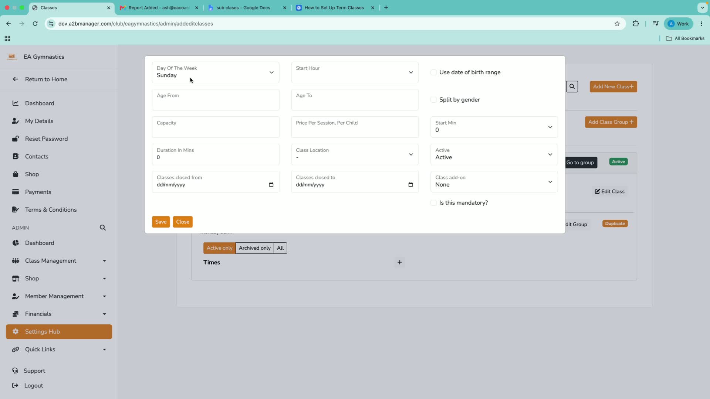Click into the Capacity field
This screenshot has height=399, width=710.
click(216, 127)
